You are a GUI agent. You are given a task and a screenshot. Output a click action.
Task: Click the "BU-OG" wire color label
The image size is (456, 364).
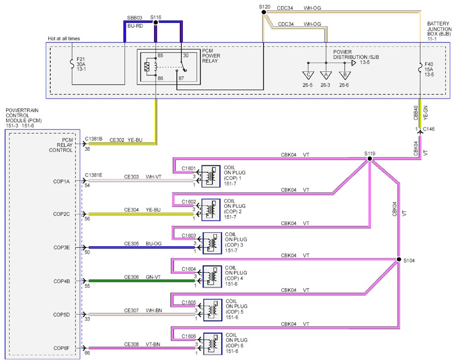(154, 243)
